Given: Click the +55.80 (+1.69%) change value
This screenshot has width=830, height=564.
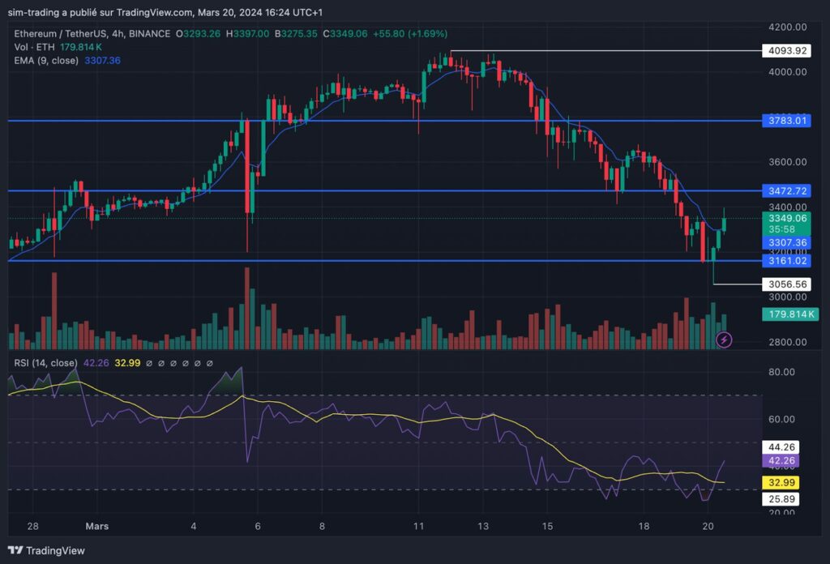Looking at the screenshot, I should tap(410, 34).
